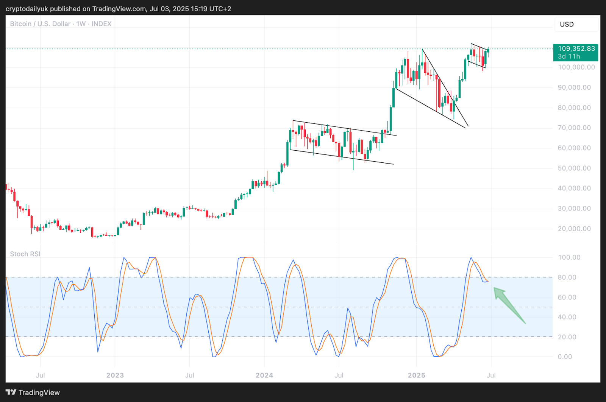Click the TradingView logo icon
The width and height of the screenshot is (606, 402).
coord(11,393)
